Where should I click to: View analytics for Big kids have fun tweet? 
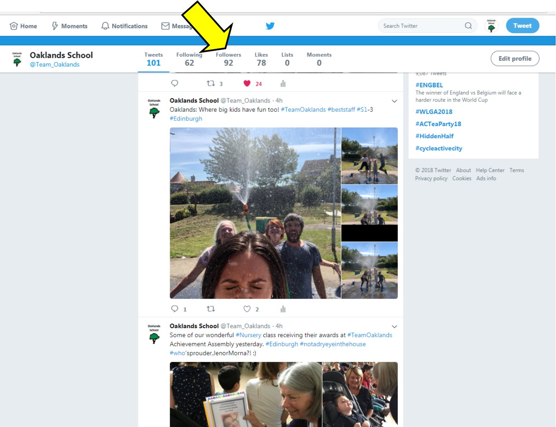click(x=283, y=309)
